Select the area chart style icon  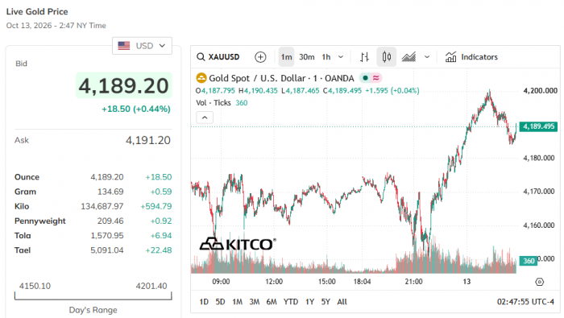(408, 57)
